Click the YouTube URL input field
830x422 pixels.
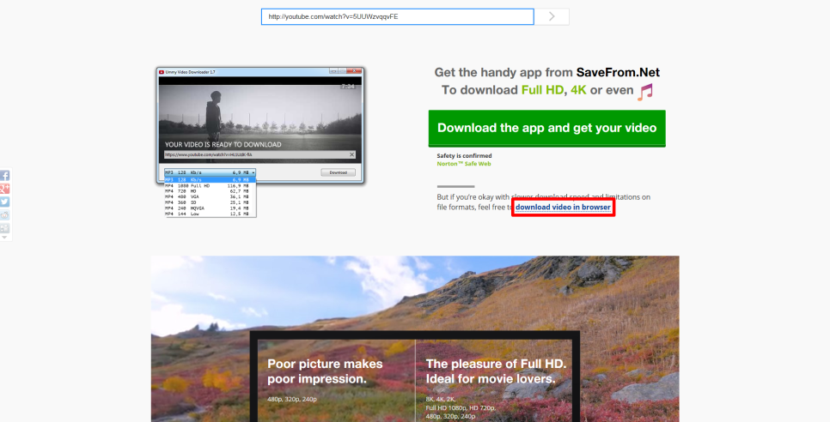pos(398,16)
